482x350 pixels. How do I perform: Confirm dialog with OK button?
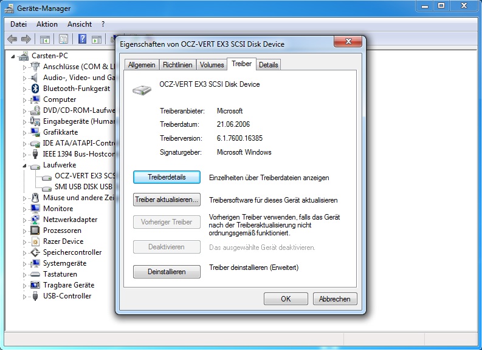(x=286, y=299)
